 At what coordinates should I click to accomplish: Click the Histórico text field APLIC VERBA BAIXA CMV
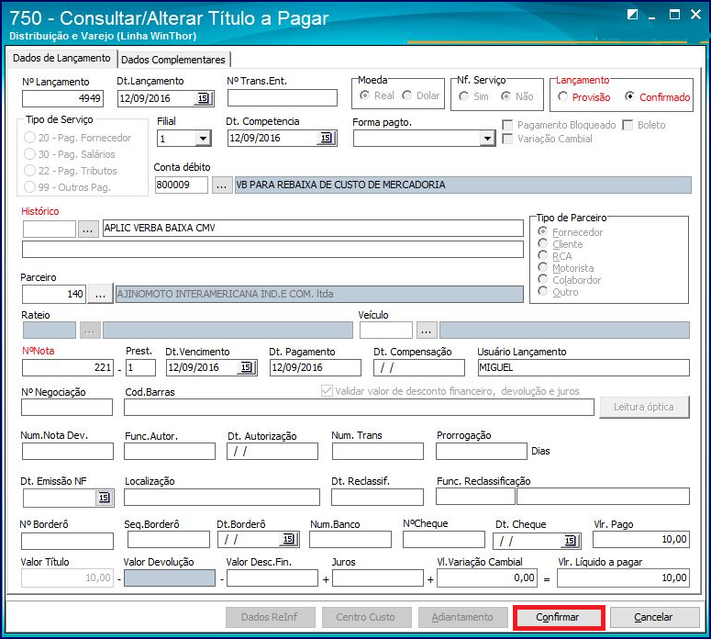(x=313, y=229)
